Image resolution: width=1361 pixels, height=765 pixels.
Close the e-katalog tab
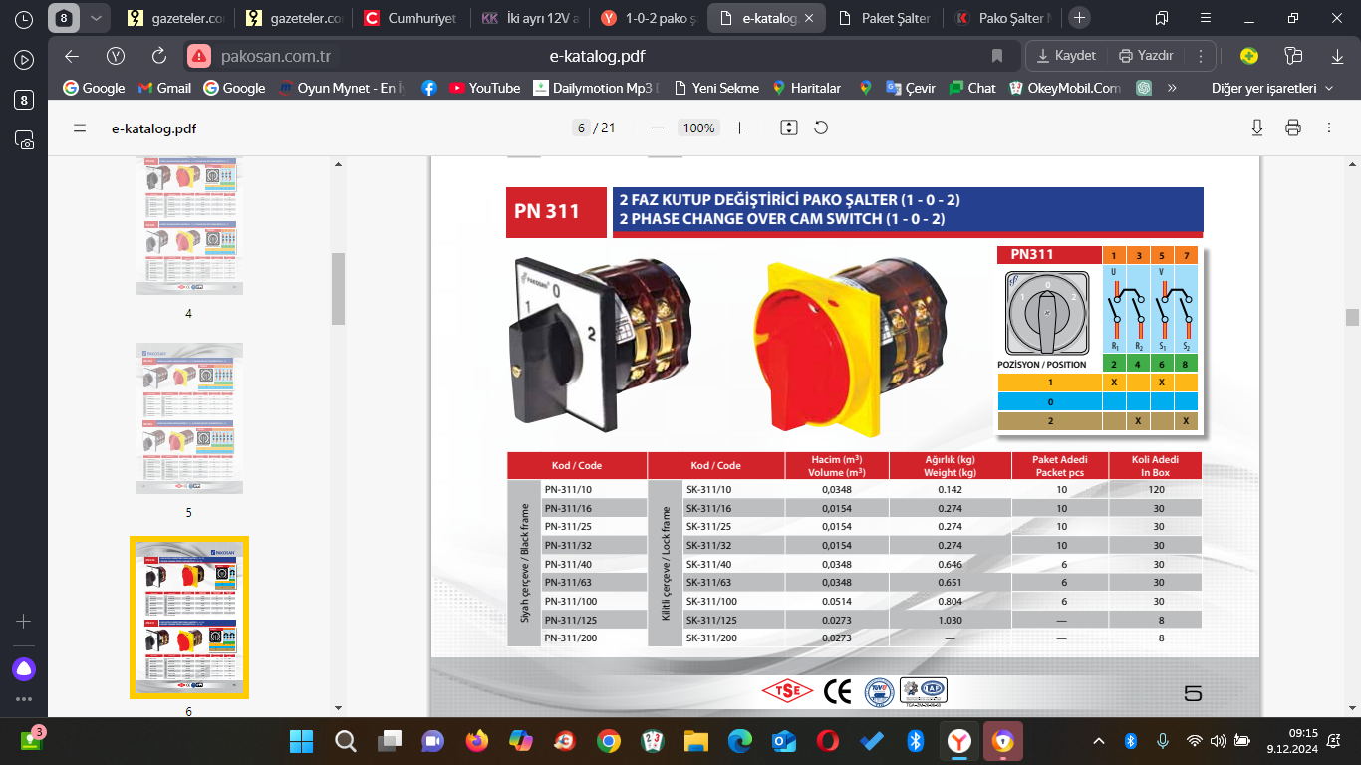click(809, 18)
